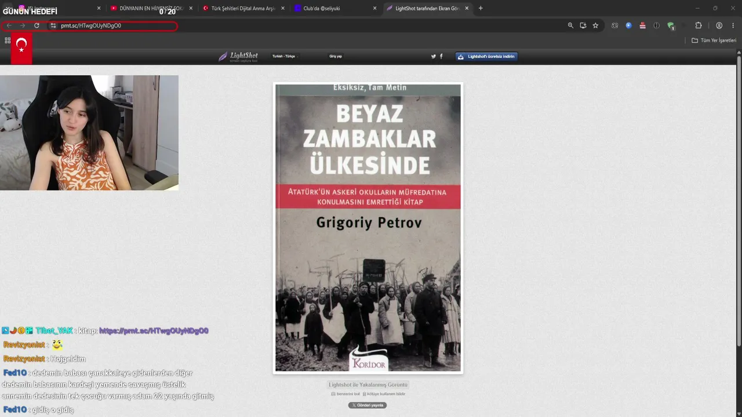The image size is (742, 417).
Task: Close the DÜNYANIN EN HÜYENSİZ YouTube tab
Action: [190, 9]
